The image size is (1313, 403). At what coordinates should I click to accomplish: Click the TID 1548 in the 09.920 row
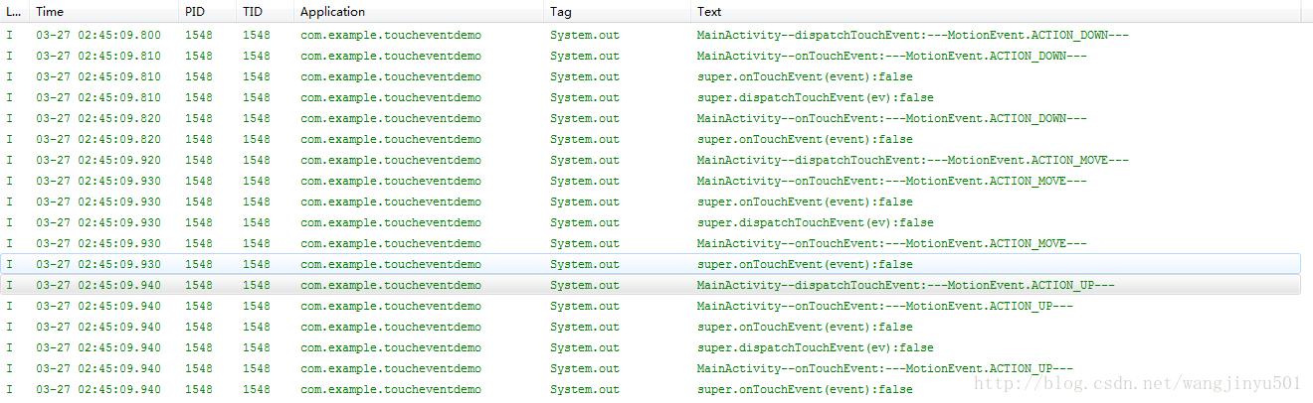[x=257, y=160]
